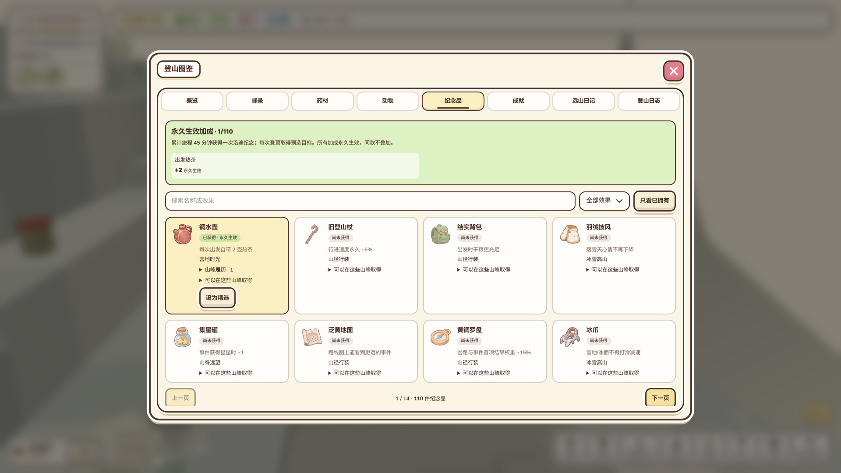Expand 山峰履历 · 1 under 铜水壶

[216, 270]
